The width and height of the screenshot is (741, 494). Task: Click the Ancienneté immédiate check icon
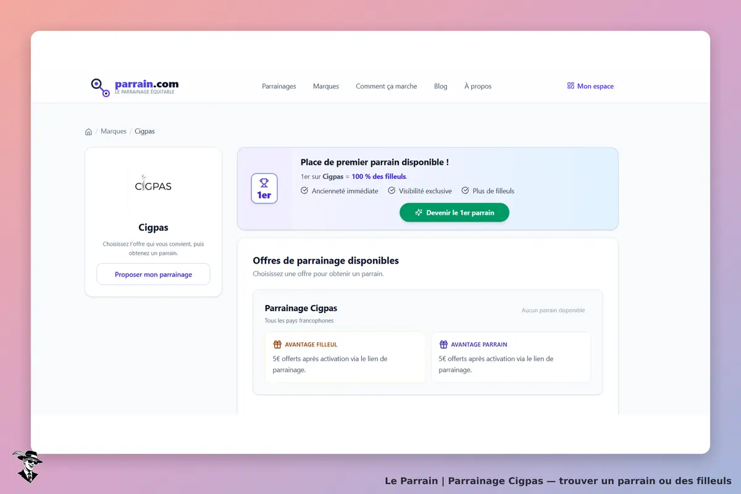(304, 191)
